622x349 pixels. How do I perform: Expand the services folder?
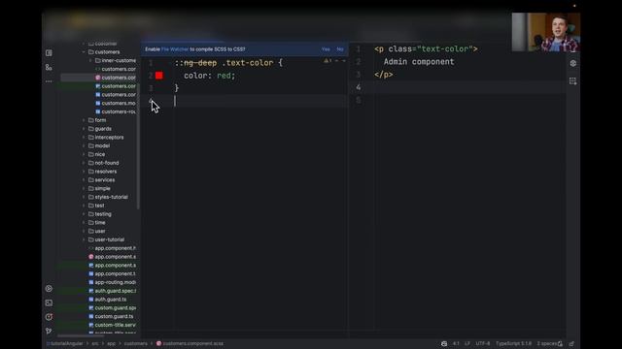[x=84, y=180]
